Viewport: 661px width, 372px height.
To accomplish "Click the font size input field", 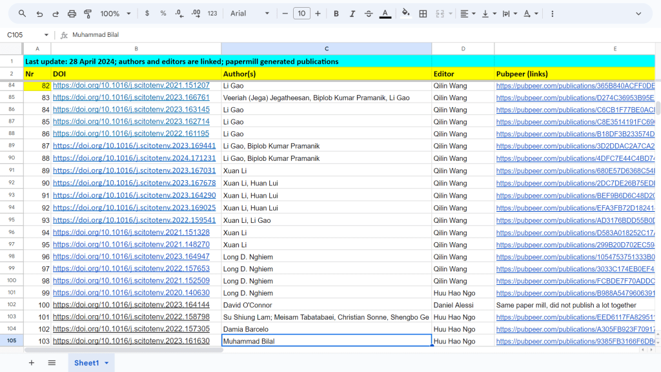I will tap(301, 14).
